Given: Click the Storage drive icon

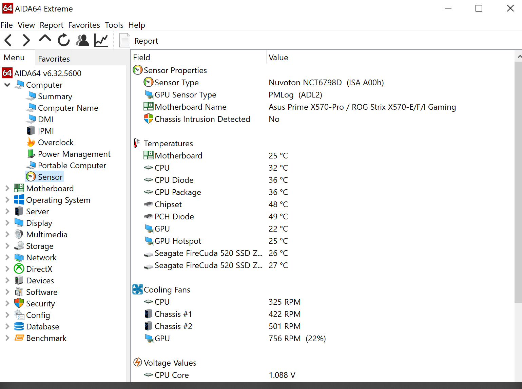Looking at the screenshot, I should click(x=19, y=245).
